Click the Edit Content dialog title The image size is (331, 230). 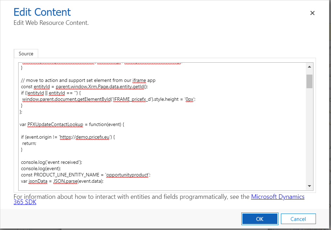click(42, 12)
